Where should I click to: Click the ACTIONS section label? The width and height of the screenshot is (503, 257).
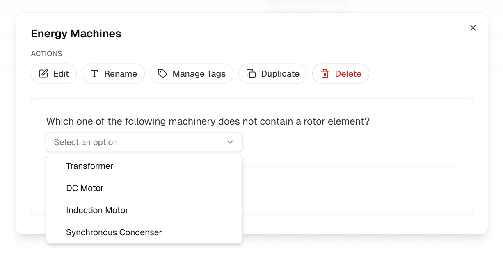(46, 53)
